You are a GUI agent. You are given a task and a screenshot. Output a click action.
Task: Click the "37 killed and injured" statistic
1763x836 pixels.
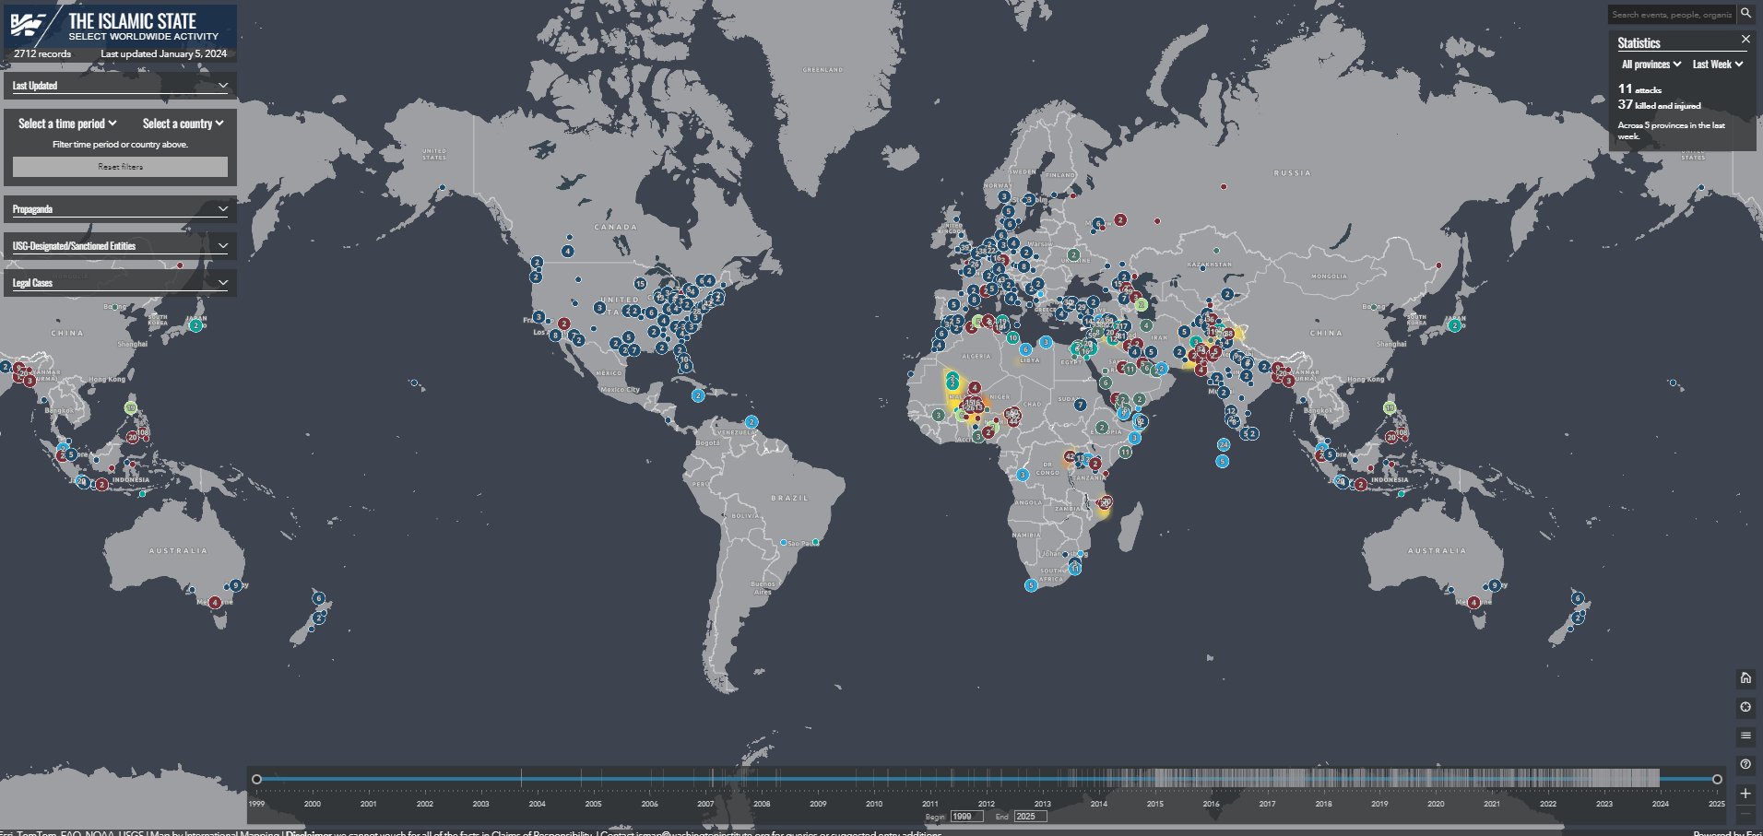[1659, 105]
